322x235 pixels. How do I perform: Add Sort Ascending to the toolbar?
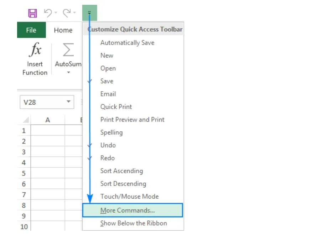point(121,171)
